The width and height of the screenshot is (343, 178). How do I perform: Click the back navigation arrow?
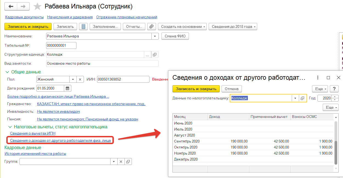click(x=11, y=7)
